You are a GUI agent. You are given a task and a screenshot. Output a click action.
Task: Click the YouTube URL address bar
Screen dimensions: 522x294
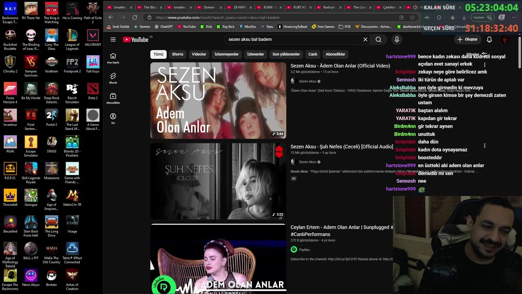(269, 18)
